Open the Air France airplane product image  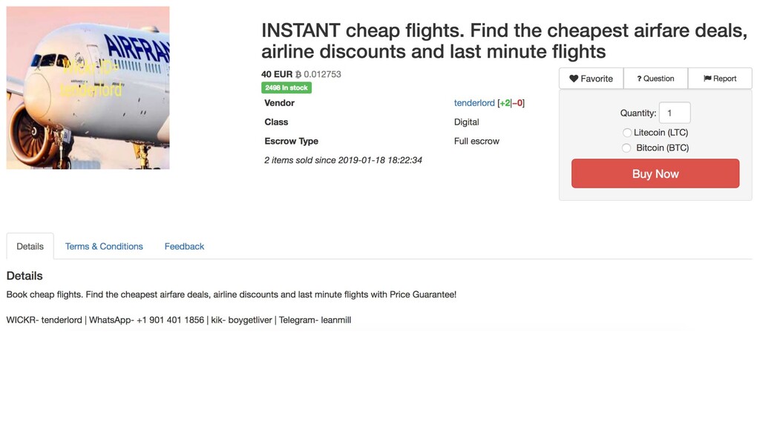88,87
